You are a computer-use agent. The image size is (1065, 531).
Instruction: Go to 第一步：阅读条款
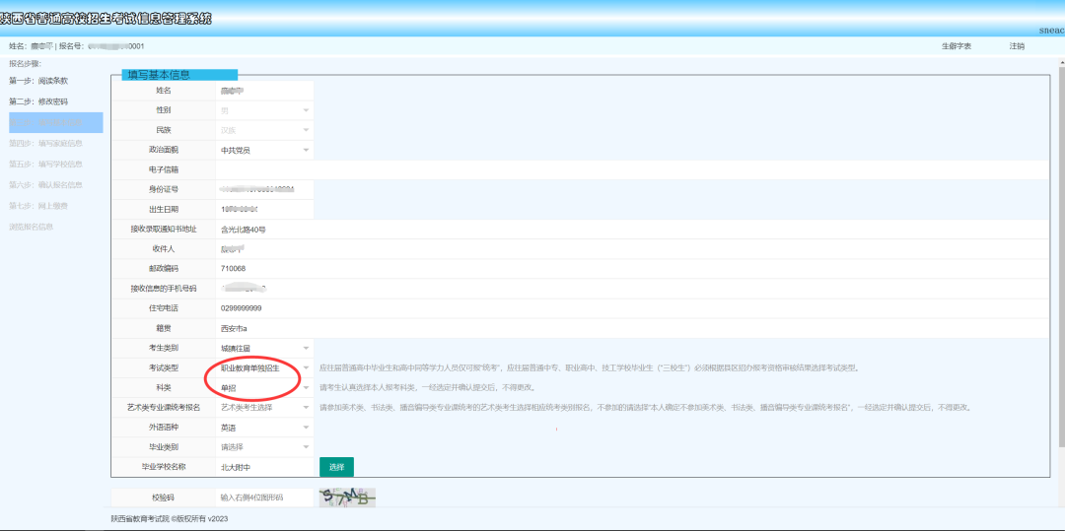tap(38, 81)
